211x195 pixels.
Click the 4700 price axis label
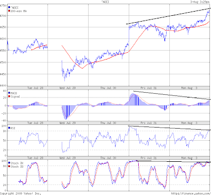[x=3, y=16]
